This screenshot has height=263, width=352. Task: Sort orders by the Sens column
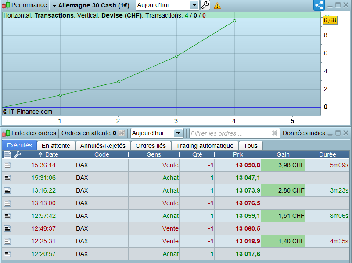pyautogui.click(x=154, y=154)
